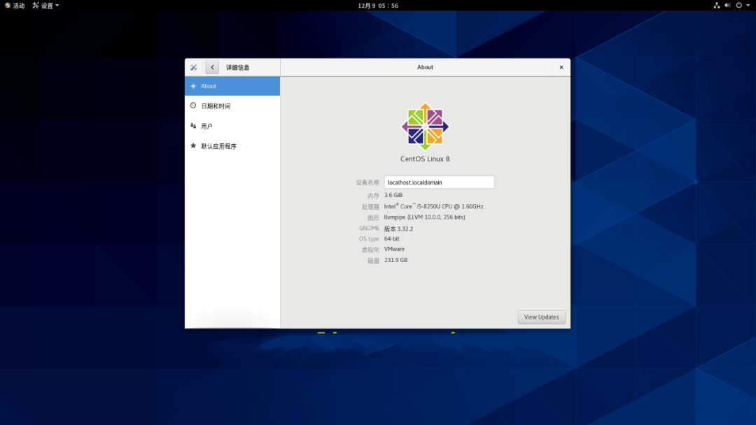The width and height of the screenshot is (756, 425).
Task: Click the network icon in system tray
Action: click(x=717, y=6)
